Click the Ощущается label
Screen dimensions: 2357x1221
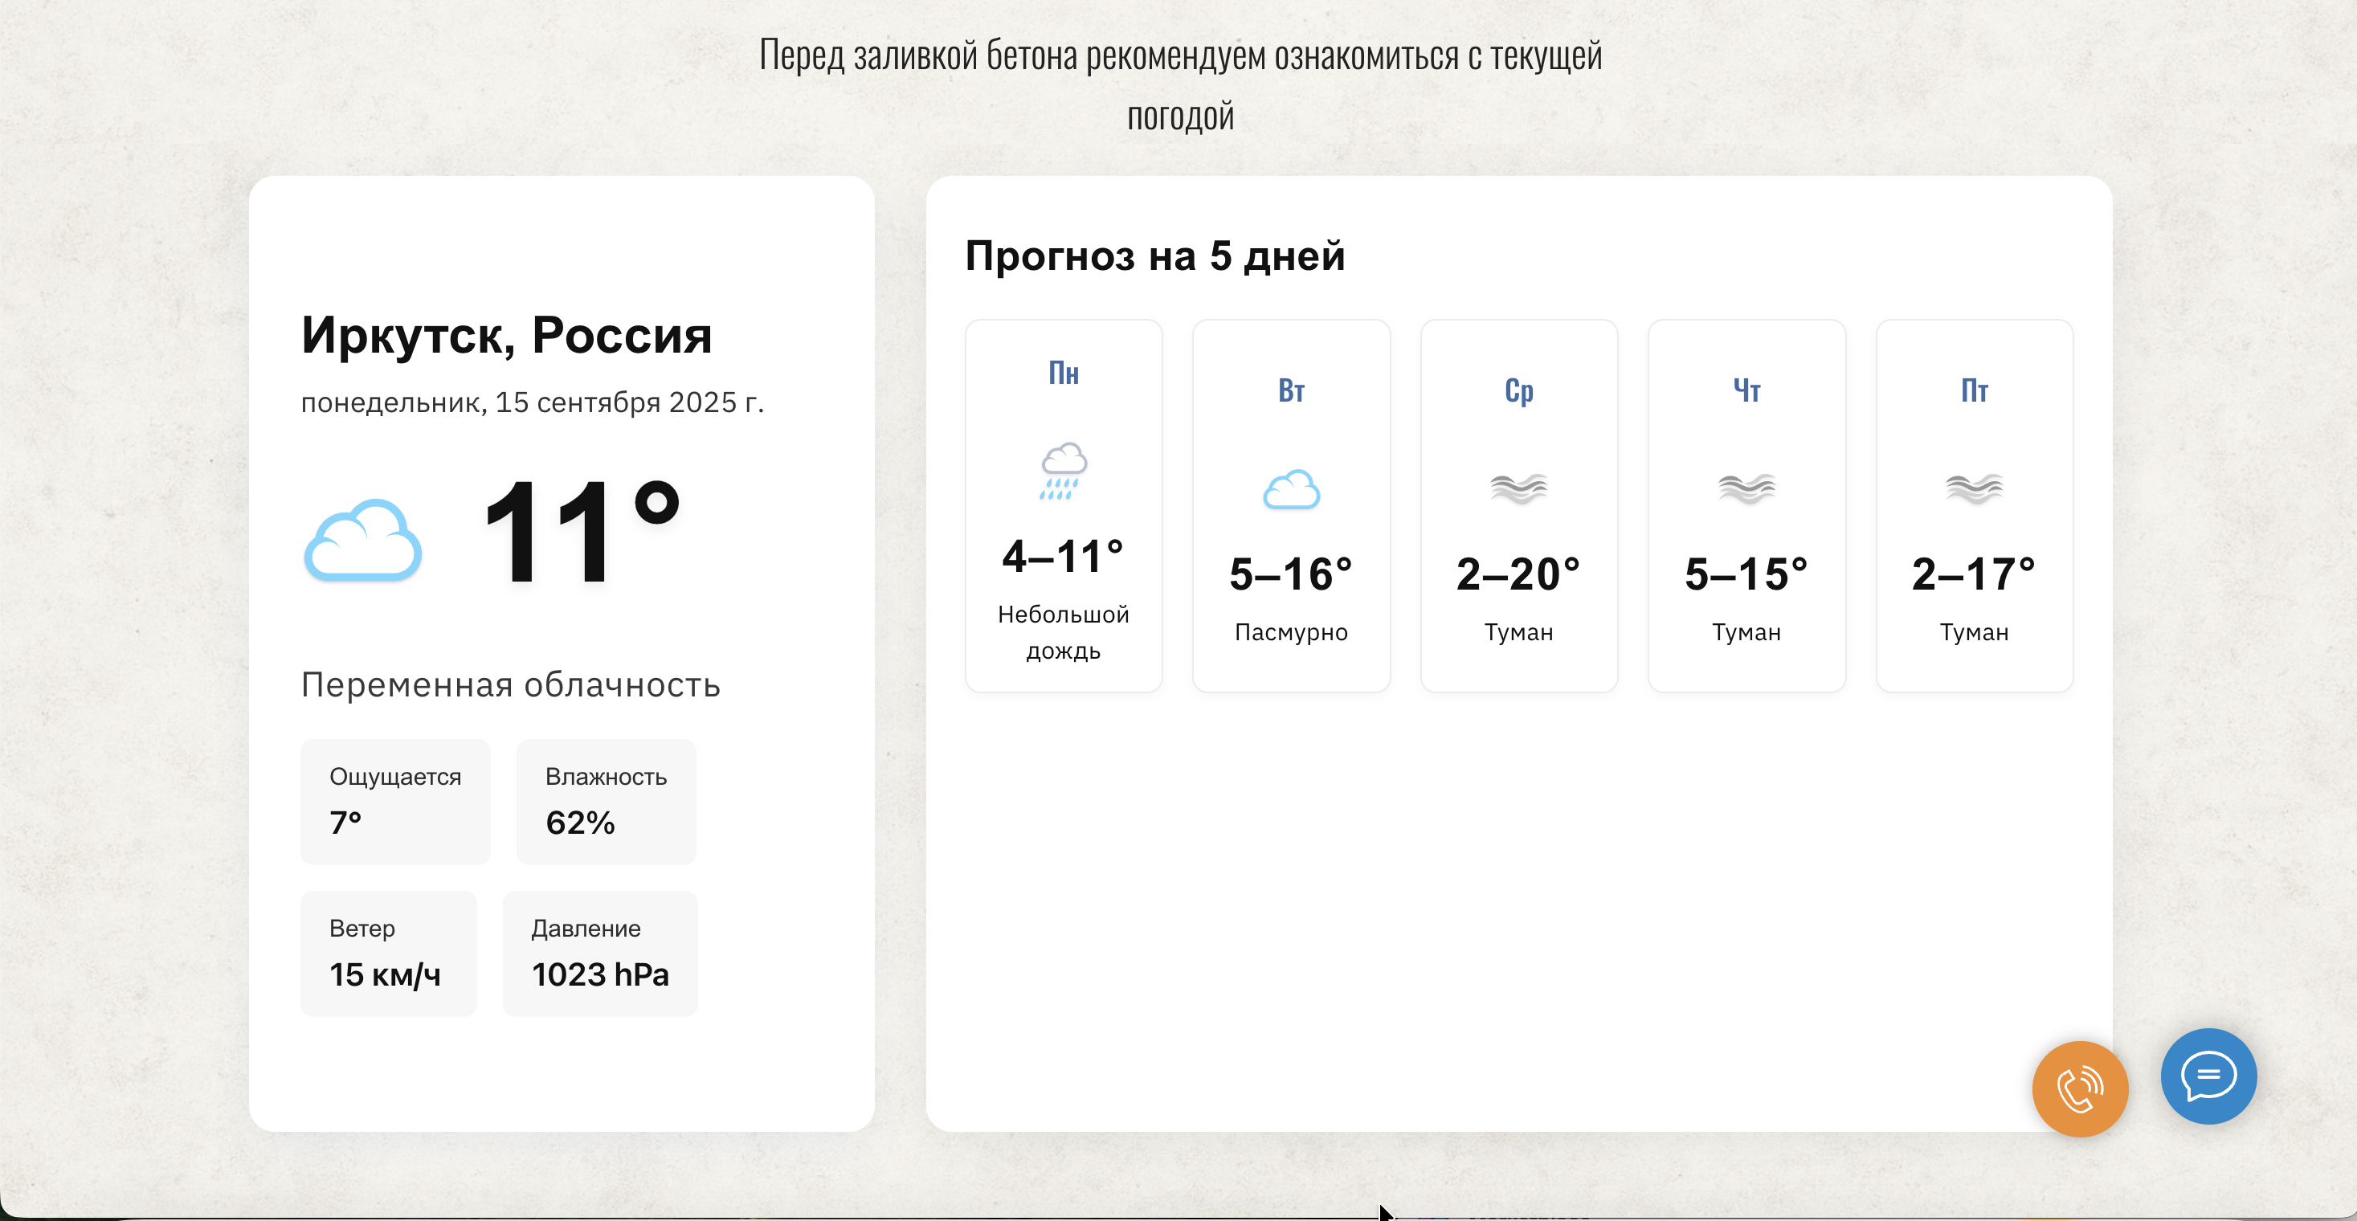coord(395,777)
